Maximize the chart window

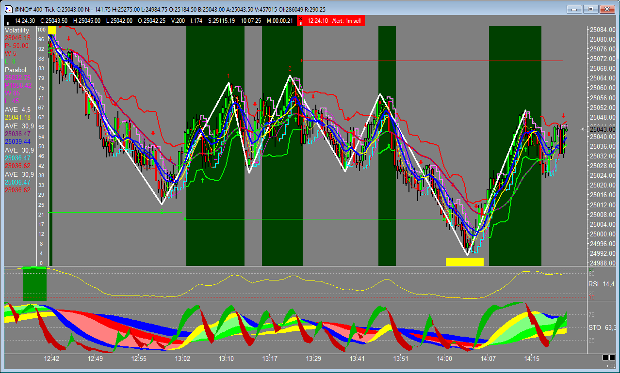(x=590, y=9)
